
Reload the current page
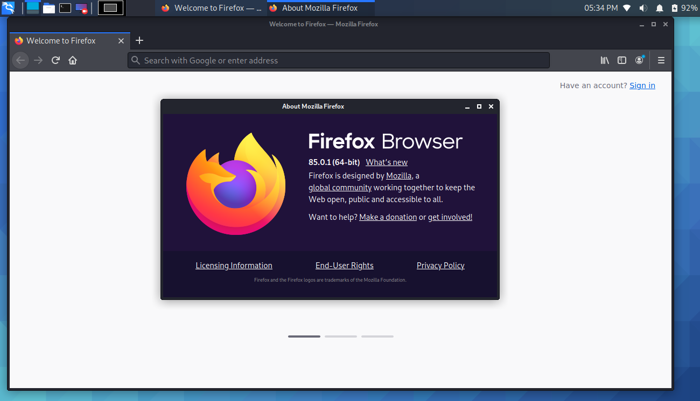click(x=55, y=60)
